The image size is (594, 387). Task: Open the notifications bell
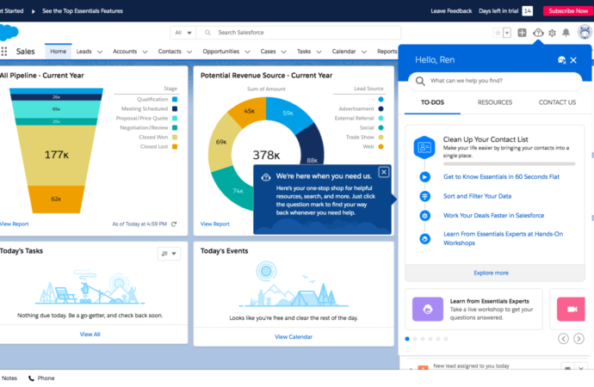point(566,33)
